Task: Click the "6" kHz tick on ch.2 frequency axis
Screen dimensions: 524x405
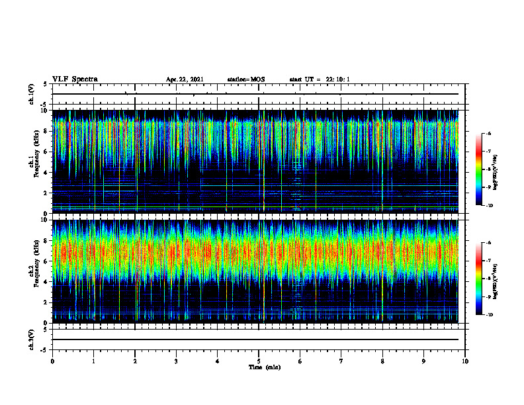Action: click(x=46, y=261)
